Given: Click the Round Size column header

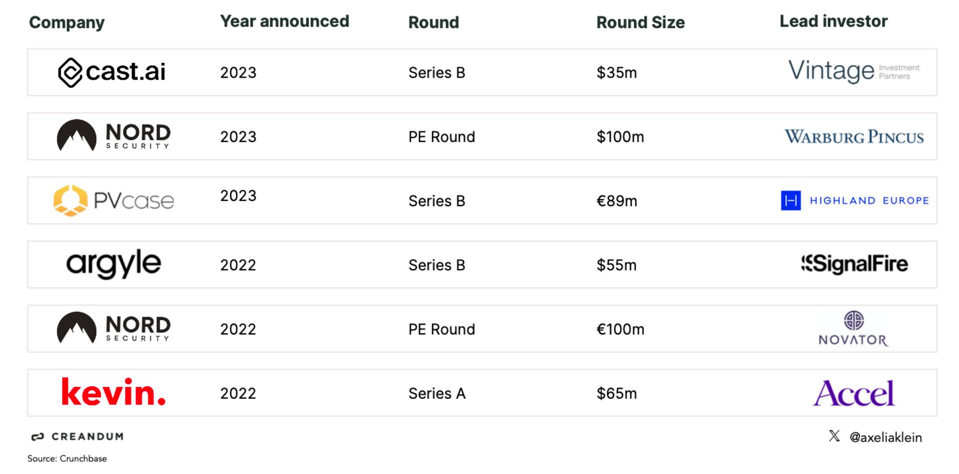Looking at the screenshot, I should click(x=640, y=22).
